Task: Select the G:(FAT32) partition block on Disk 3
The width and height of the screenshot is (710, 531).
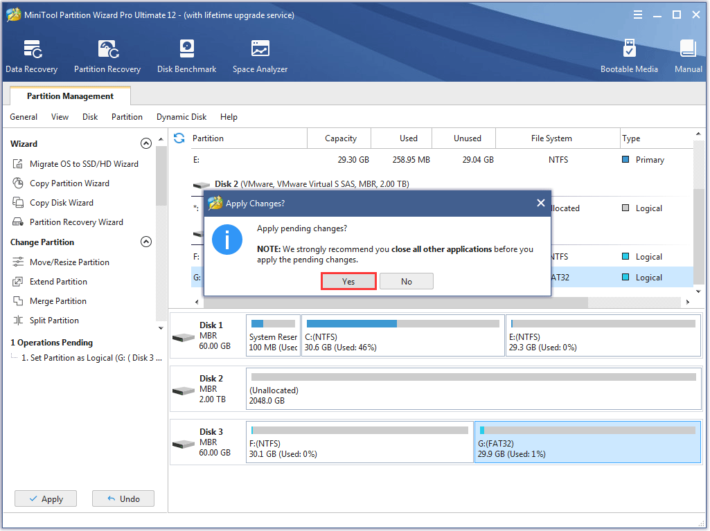Action: pyautogui.click(x=587, y=442)
